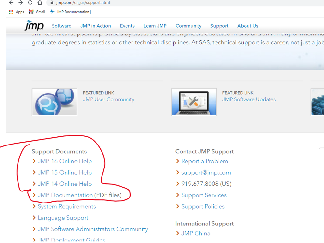This screenshot has width=324, height=243.
Task: Click the JMP Software Updates laptop thumbnail
Action: click(x=194, y=102)
